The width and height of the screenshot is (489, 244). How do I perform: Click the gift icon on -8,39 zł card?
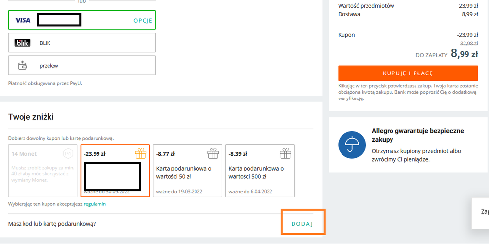click(285, 154)
